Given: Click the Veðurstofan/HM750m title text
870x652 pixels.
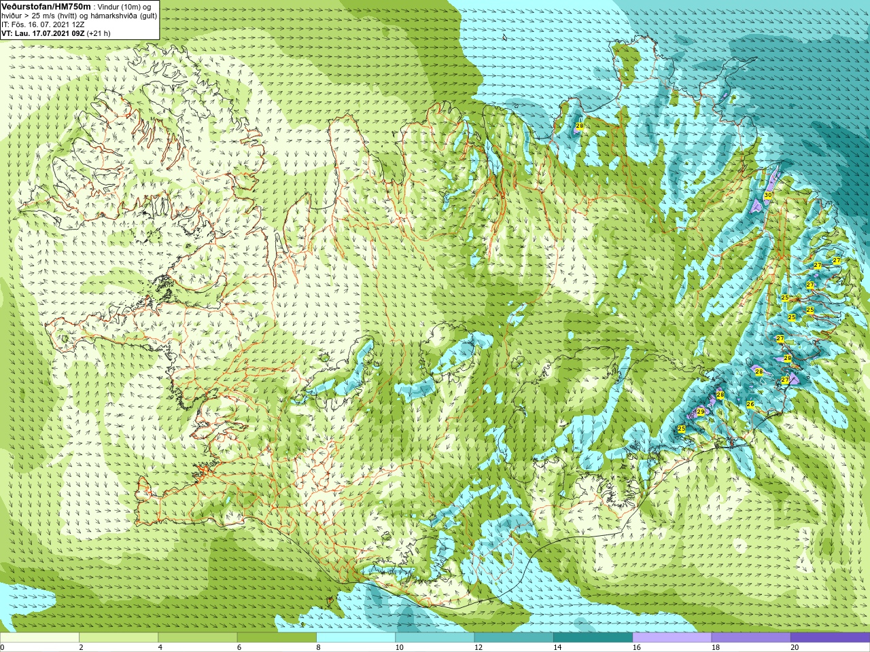Looking at the screenshot, I should (x=46, y=6).
